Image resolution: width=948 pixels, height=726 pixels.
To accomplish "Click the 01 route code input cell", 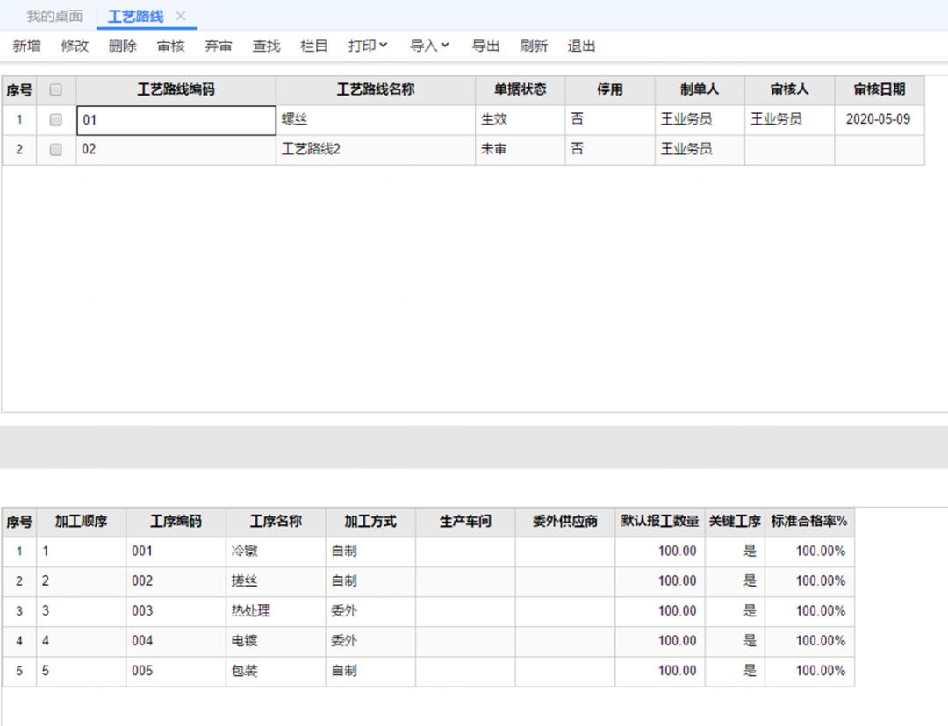I will coord(176,120).
